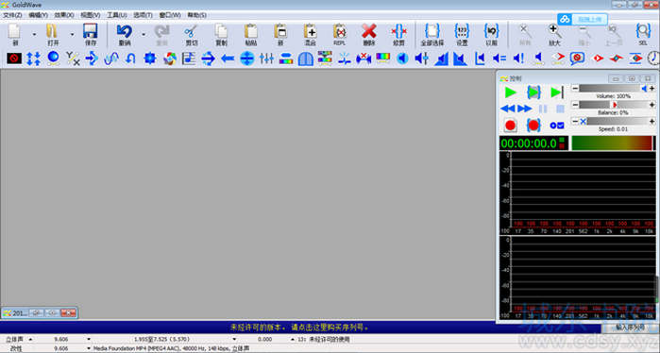
Task: Expand the dropdown arrow next to Open (打开)
Action: tap(72, 35)
